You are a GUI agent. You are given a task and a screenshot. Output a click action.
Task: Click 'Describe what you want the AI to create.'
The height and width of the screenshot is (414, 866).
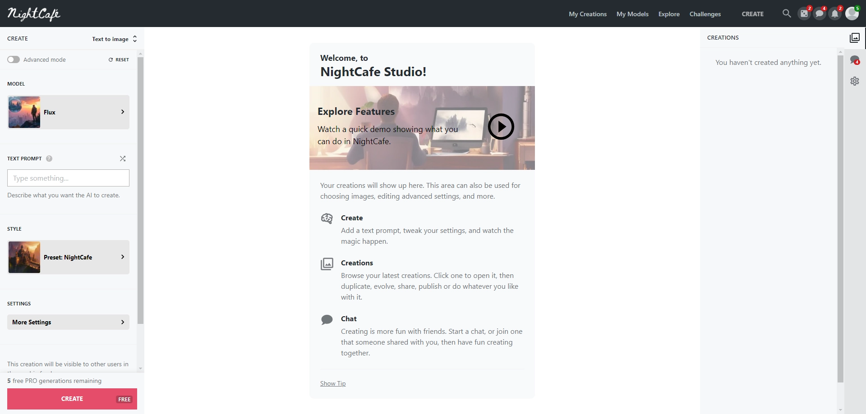pos(64,195)
